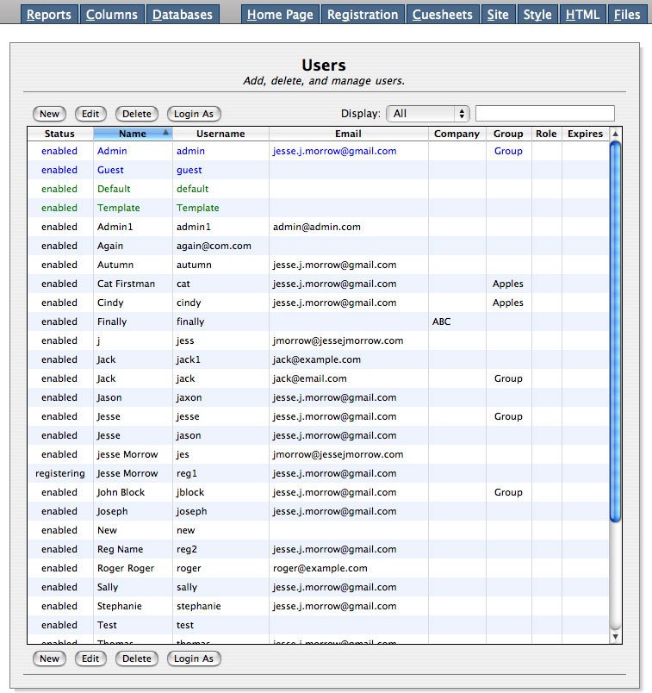Open the Files tab
Screen dimensions: 652x693
pos(627,15)
